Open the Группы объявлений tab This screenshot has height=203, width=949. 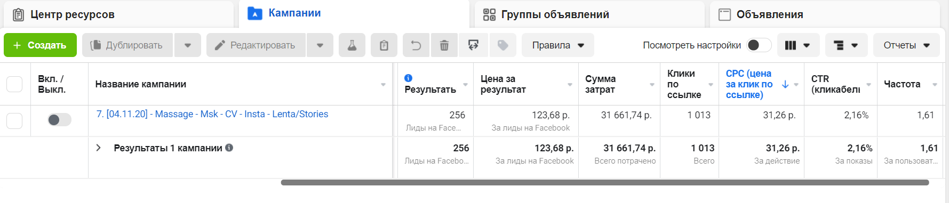tap(589, 14)
